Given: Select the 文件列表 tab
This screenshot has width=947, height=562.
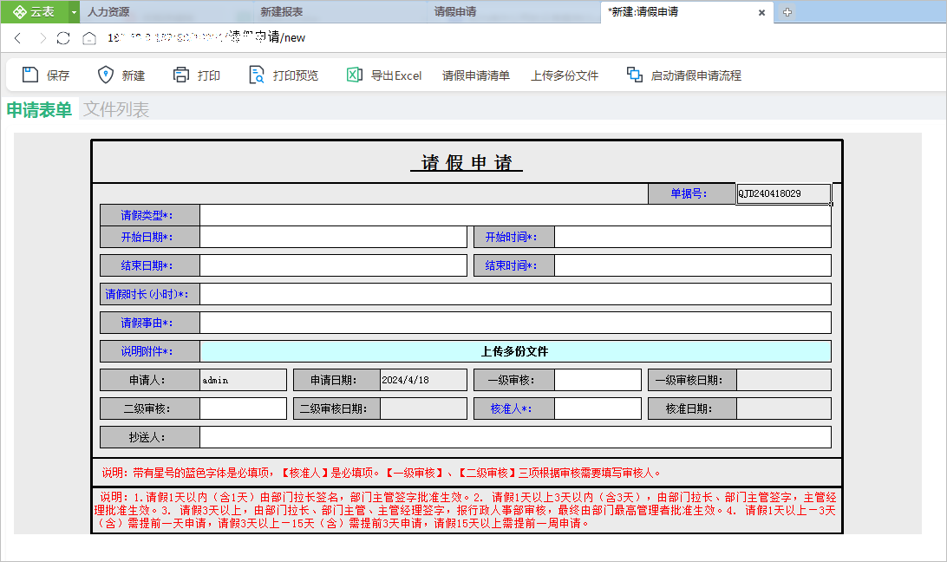Looking at the screenshot, I should [116, 109].
